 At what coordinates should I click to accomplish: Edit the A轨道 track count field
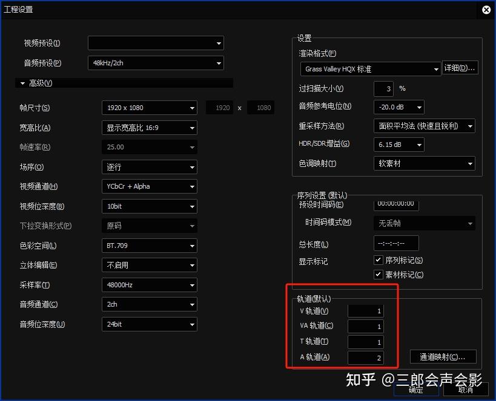click(365, 357)
